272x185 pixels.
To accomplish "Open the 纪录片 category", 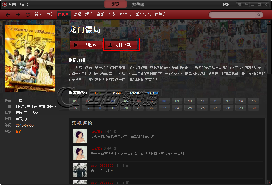I will tap(126, 14).
